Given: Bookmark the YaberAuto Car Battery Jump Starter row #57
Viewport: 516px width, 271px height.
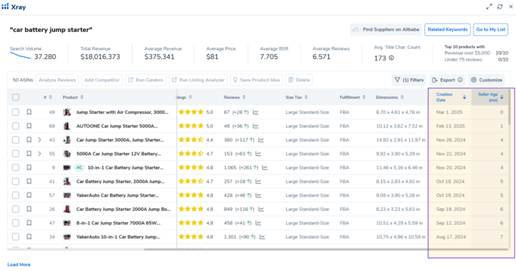Looking at the screenshot, I should [29, 195].
